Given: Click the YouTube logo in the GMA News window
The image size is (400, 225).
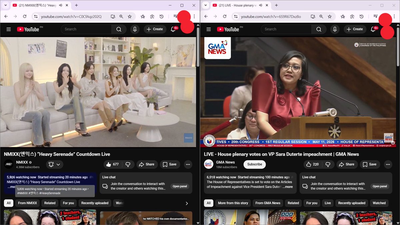Looking at the screenshot, I should [x=228, y=29].
